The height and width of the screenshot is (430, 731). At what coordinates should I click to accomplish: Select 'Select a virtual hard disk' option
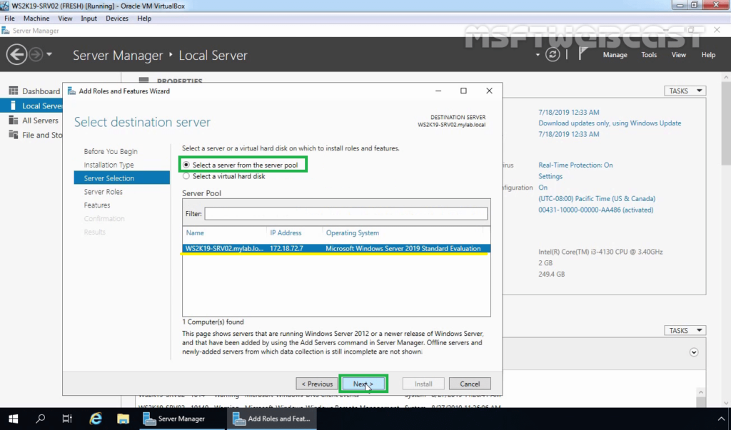coord(224,177)
